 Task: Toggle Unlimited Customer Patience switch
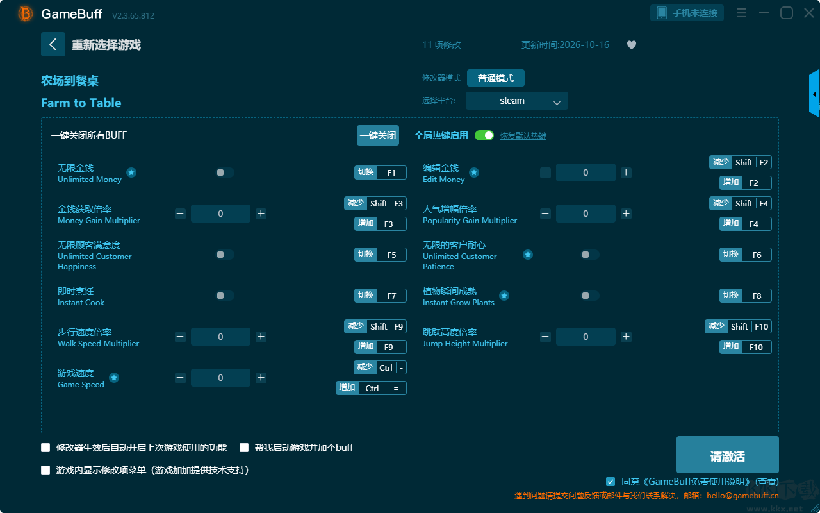(x=590, y=255)
